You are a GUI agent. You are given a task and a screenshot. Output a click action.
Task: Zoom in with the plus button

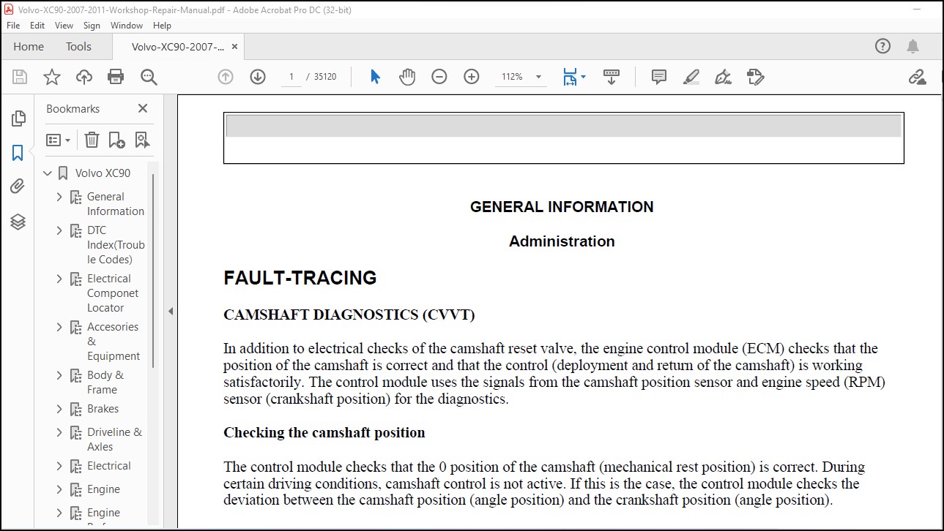pos(472,77)
